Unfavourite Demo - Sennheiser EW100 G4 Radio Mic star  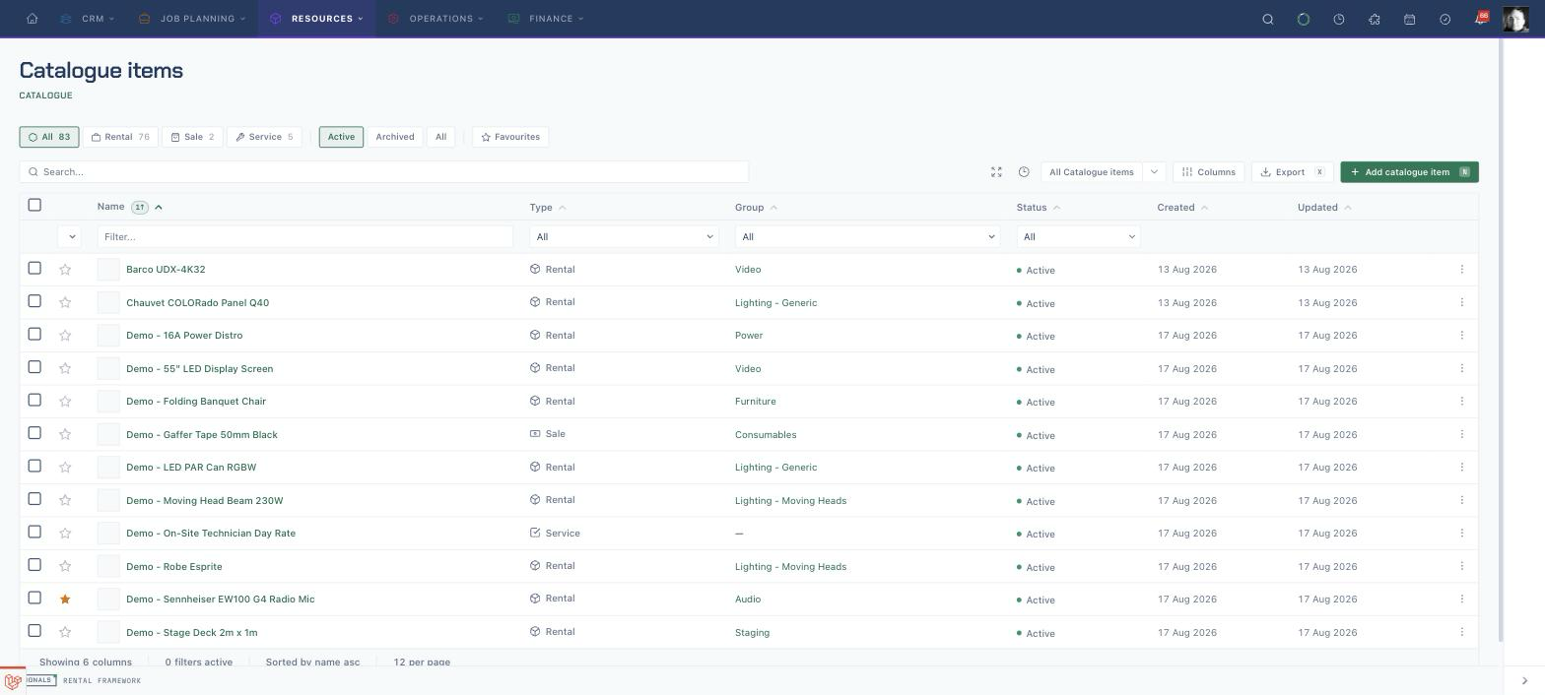coord(65,600)
